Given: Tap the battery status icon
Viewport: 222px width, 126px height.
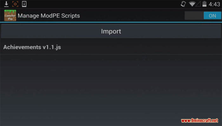Looking at the screenshot, I should click(x=204, y=4).
